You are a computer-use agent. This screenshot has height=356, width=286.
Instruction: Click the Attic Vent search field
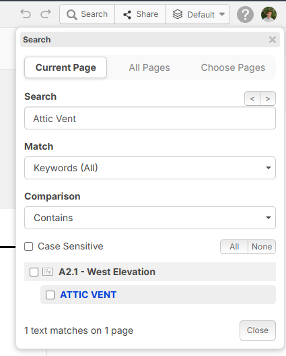(150, 118)
